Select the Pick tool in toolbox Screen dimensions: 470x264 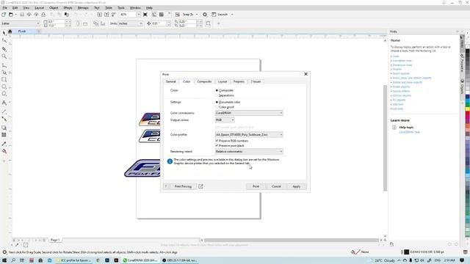[4, 33]
